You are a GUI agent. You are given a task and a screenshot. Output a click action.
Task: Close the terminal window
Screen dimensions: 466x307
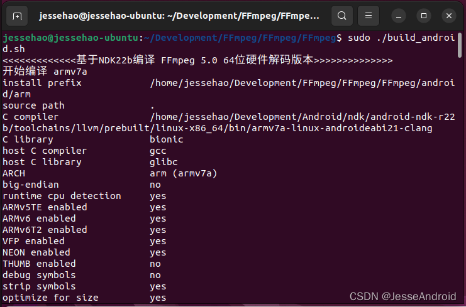[449, 16]
